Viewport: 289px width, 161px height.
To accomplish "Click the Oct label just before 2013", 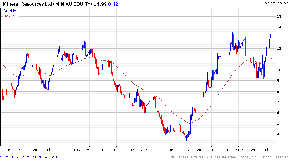I will pyautogui.click(x=8, y=150).
